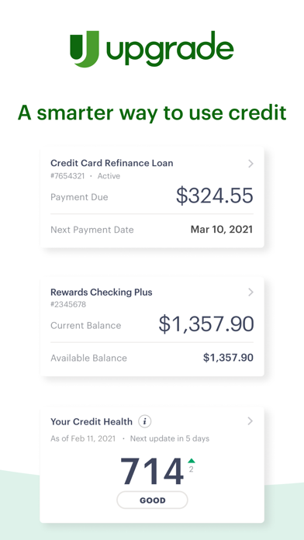This screenshot has height=540, width=304.
Task: Select the Credit Card Refinance Loan title
Action: [112, 163]
